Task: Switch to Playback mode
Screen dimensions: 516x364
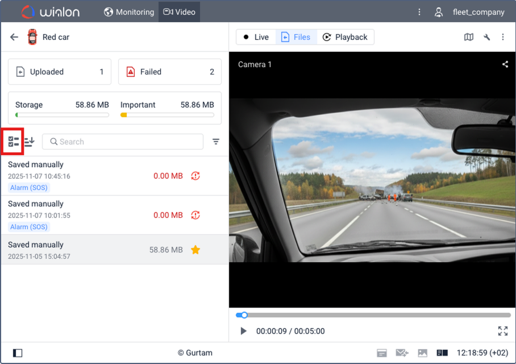Action: (x=345, y=37)
